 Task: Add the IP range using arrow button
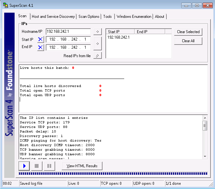pos(97,43)
